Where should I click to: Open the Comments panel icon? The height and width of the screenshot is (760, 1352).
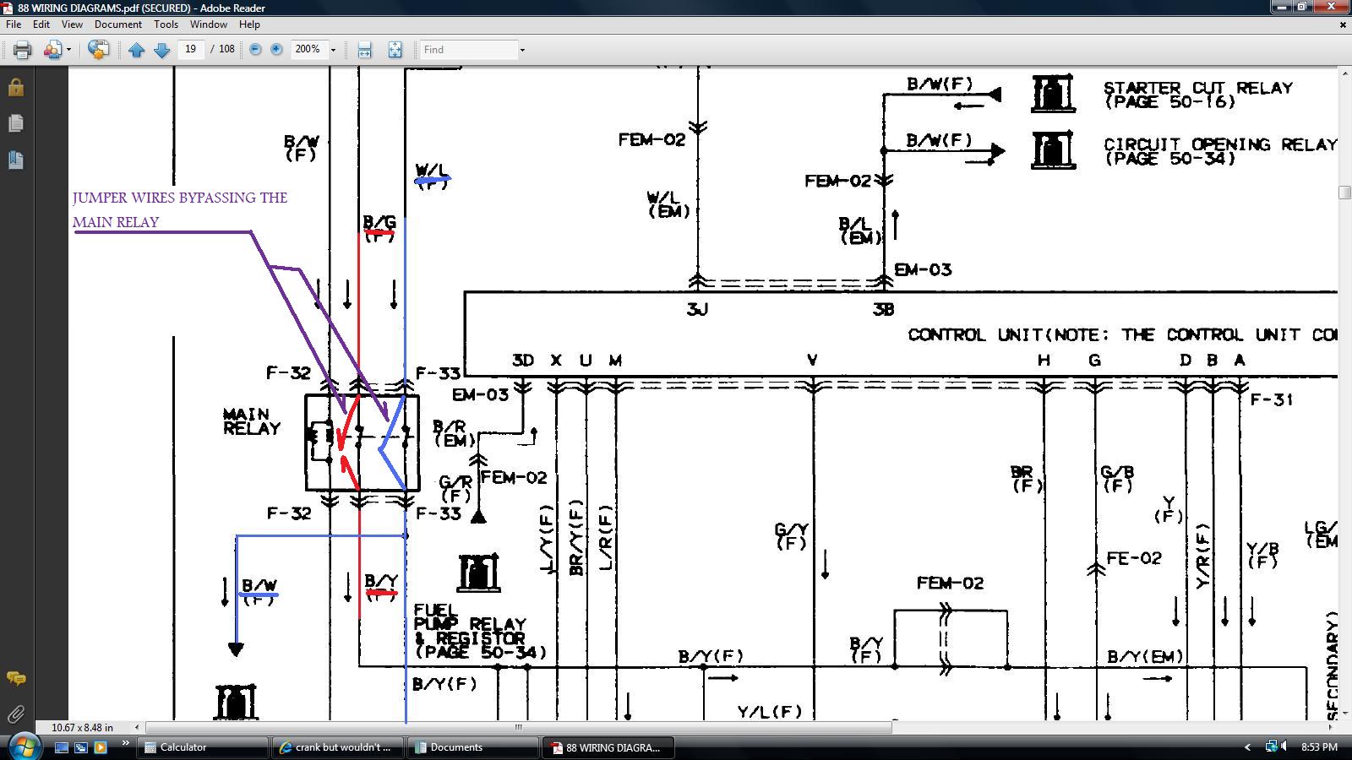[x=16, y=678]
